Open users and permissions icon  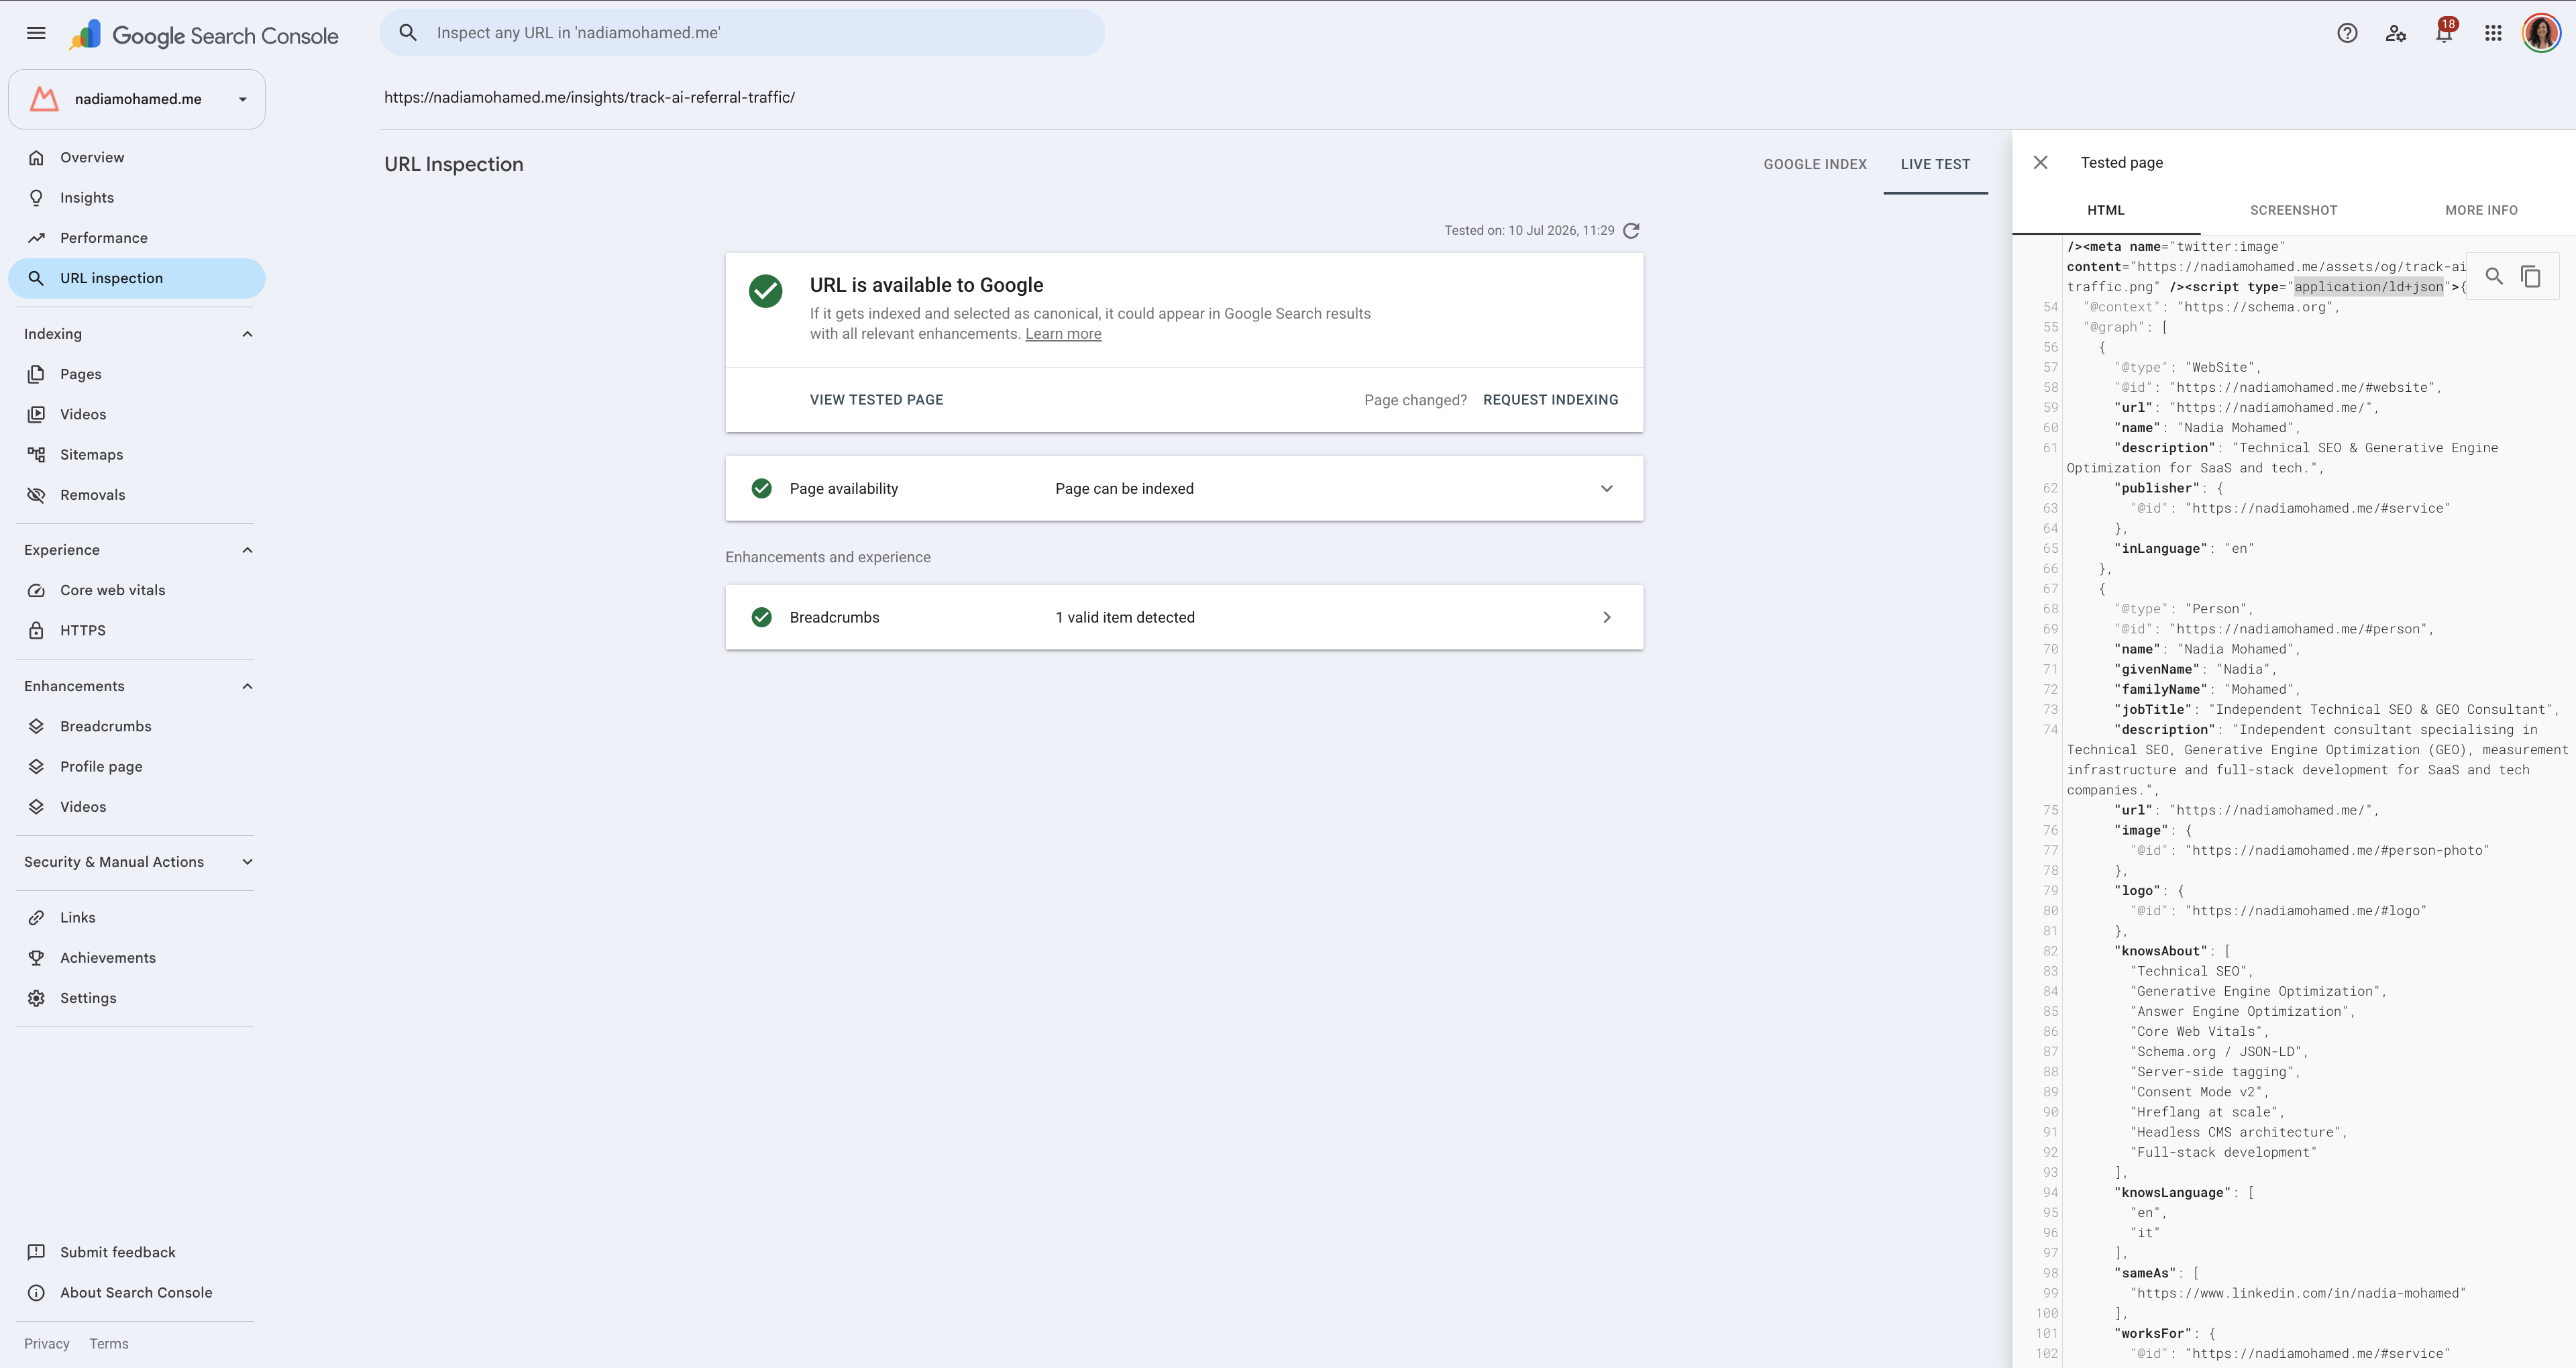tap(2396, 33)
